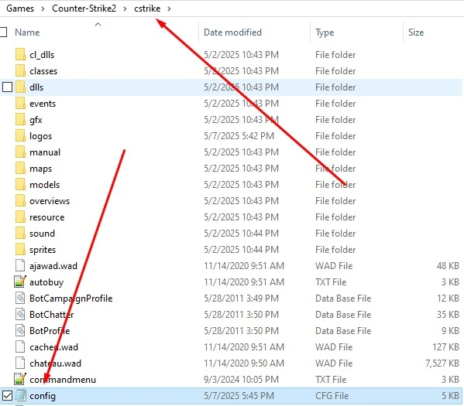The image size is (464, 406).
Task: Sort by the Size column header
Action: pyautogui.click(x=416, y=32)
